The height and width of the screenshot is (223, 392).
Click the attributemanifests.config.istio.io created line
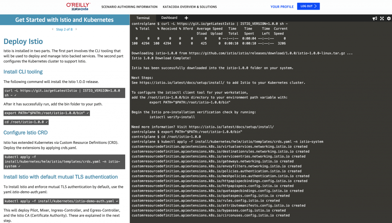[x=219, y=205]
